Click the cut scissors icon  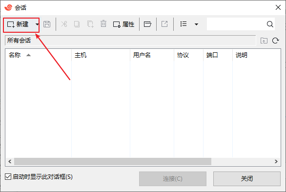coord(64,24)
